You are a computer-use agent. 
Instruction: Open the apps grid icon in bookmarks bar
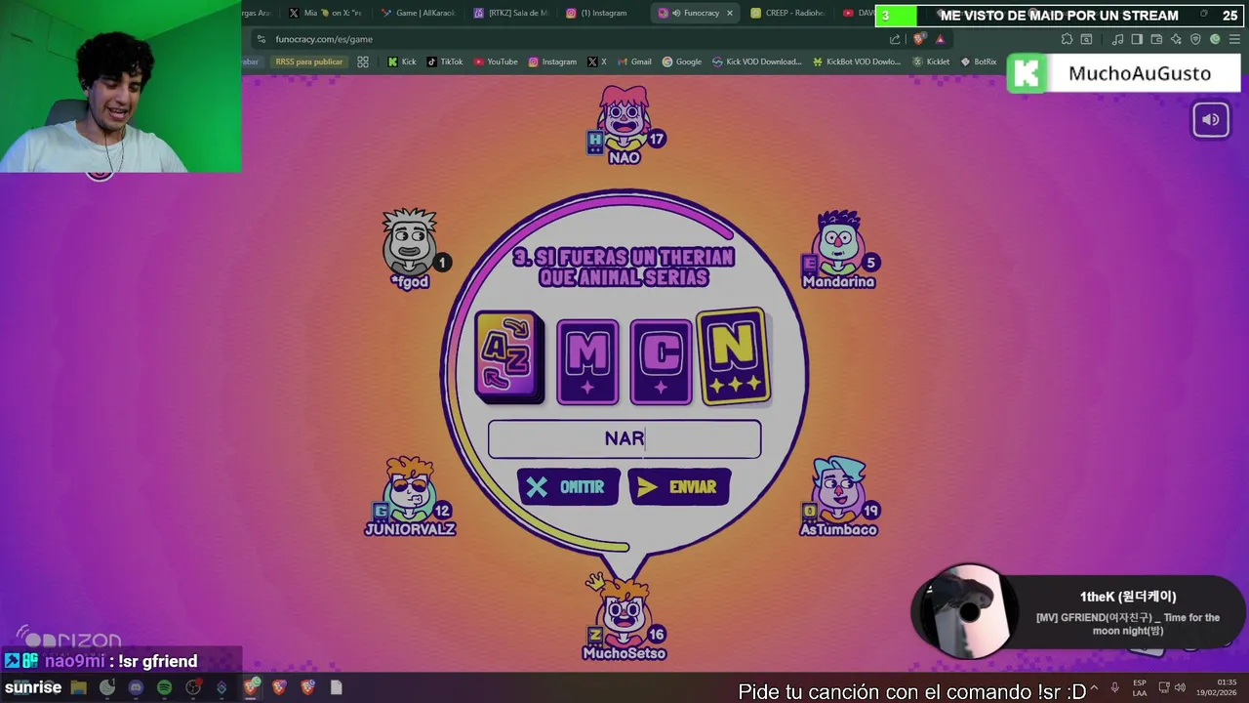coord(363,62)
